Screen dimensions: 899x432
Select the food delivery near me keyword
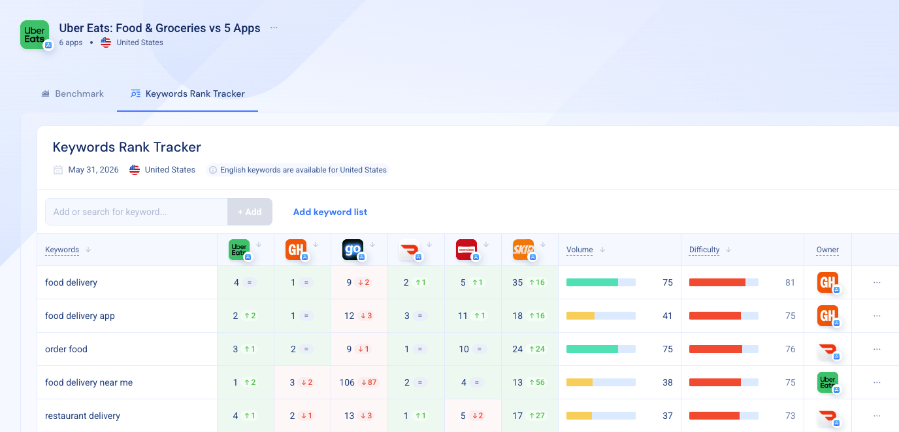tap(89, 382)
